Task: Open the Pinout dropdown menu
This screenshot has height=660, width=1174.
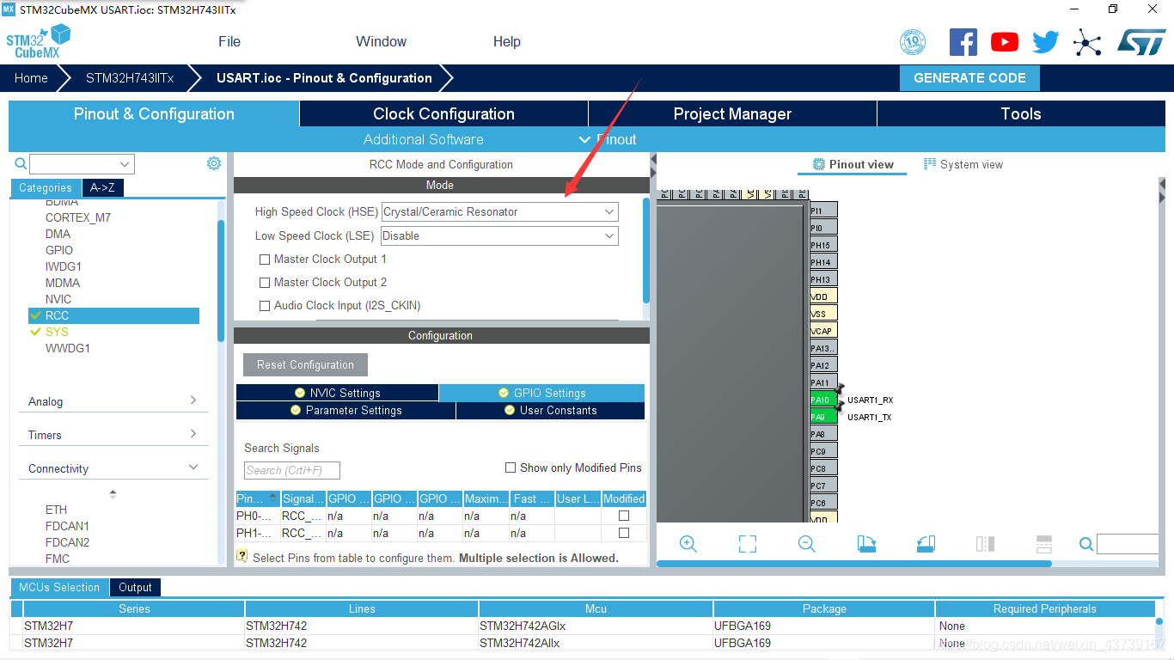Action: [608, 139]
